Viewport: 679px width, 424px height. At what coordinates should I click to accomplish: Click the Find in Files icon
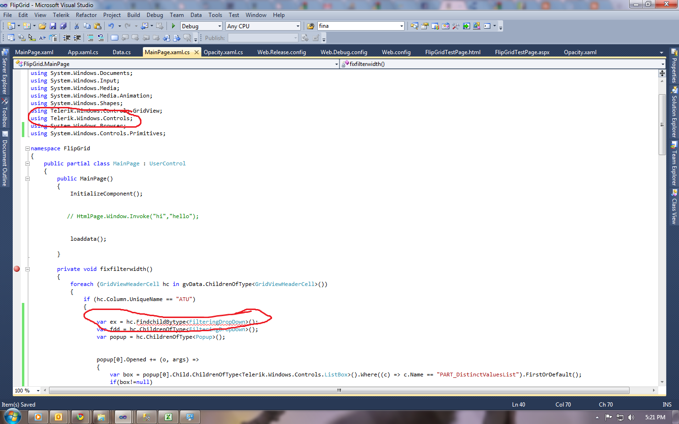pos(310,26)
